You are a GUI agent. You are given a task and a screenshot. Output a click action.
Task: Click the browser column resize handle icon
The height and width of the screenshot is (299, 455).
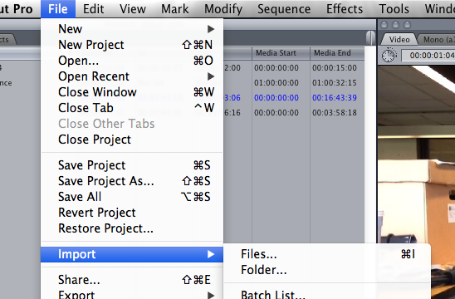click(370, 37)
